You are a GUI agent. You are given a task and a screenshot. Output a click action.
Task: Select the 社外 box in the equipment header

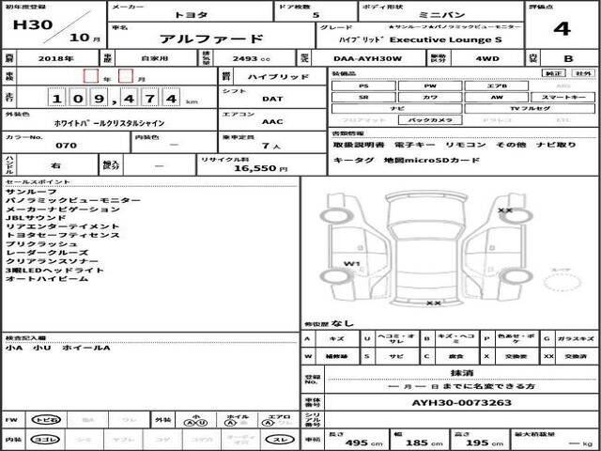(x=582, y=72)
